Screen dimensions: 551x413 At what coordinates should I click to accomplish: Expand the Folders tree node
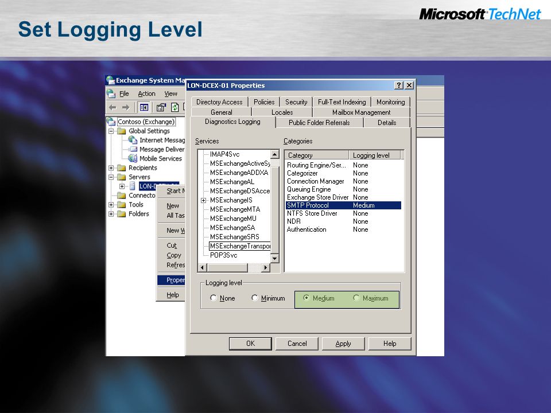point(111,213)
